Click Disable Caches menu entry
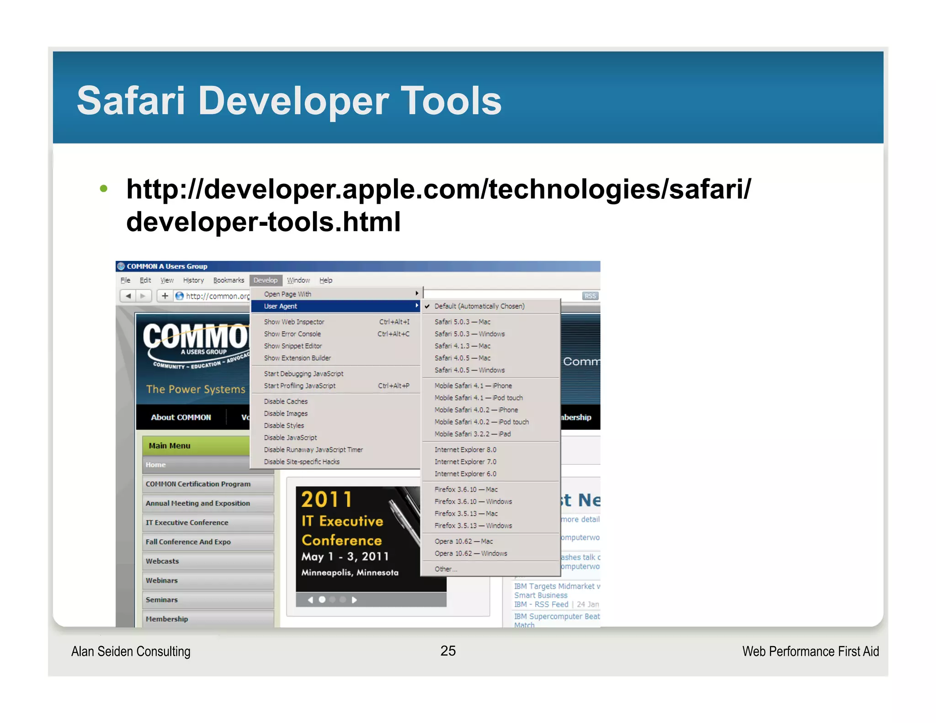 286,401
